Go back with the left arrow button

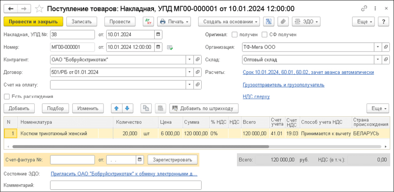pos(11,9)
